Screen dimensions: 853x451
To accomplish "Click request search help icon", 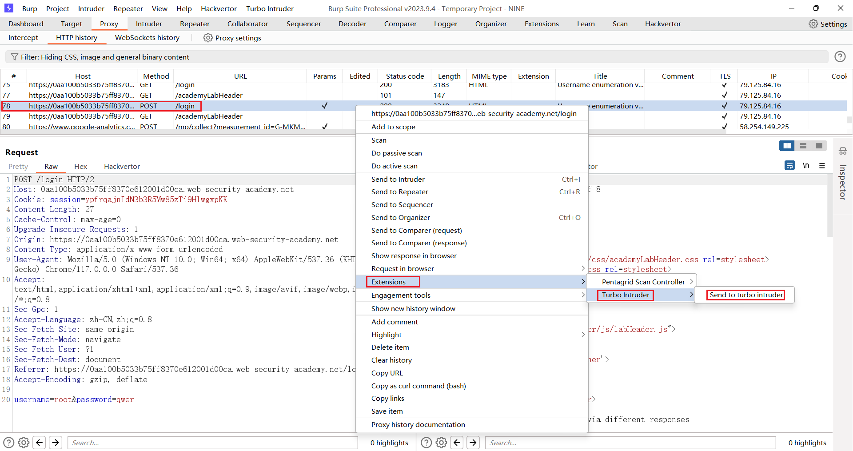I will (x=9, y=443).
